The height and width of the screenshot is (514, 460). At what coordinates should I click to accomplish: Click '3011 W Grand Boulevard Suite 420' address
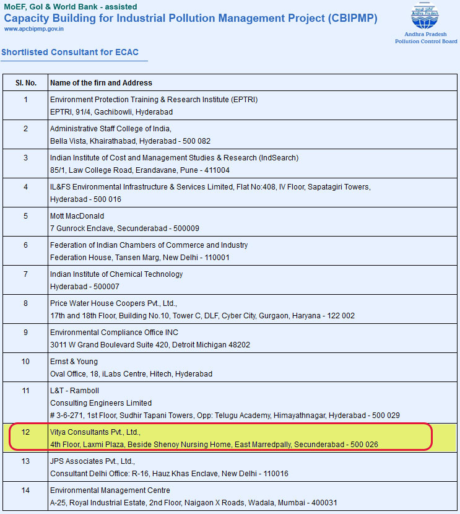150,346
